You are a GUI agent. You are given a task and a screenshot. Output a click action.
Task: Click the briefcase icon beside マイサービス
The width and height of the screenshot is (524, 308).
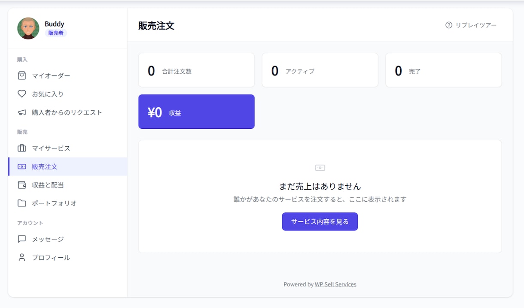[21, 148]
